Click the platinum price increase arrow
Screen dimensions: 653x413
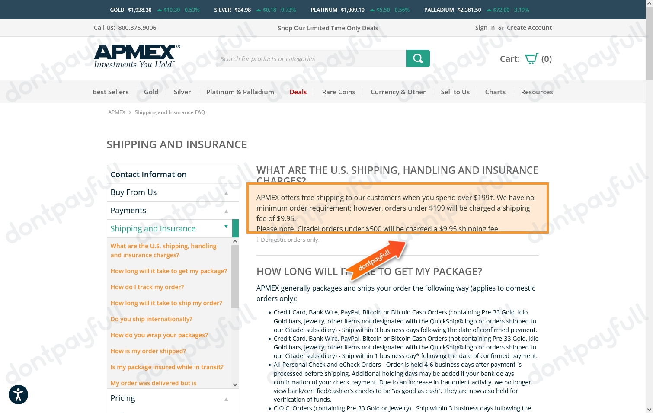(371, 9)
